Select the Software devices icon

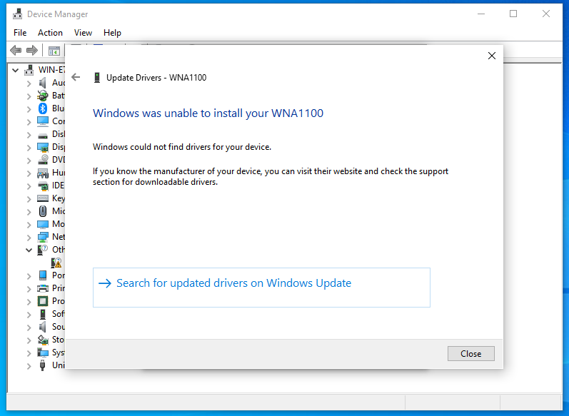click(x=43, y=314)
